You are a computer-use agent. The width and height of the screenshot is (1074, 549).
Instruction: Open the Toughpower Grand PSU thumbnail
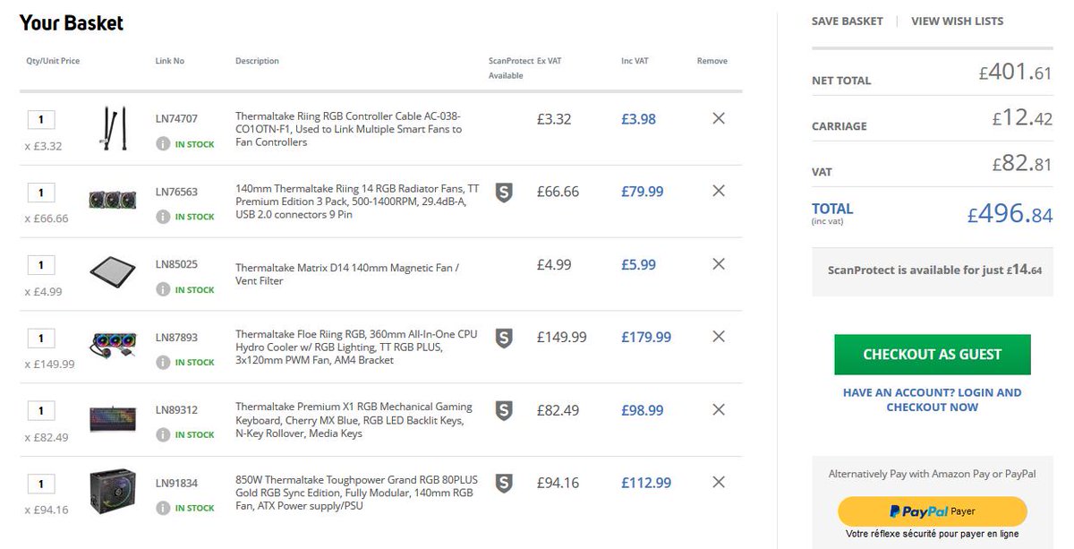tap(113, 491)
